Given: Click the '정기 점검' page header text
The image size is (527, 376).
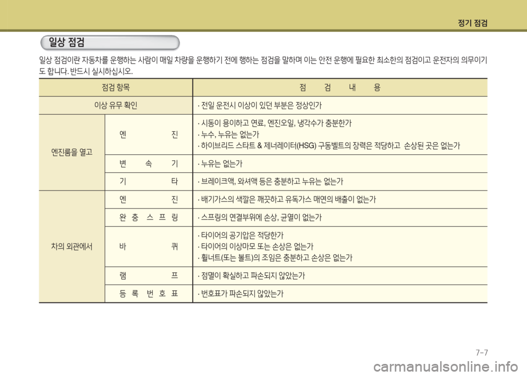Looking at the screenshot, I should 473,23.
